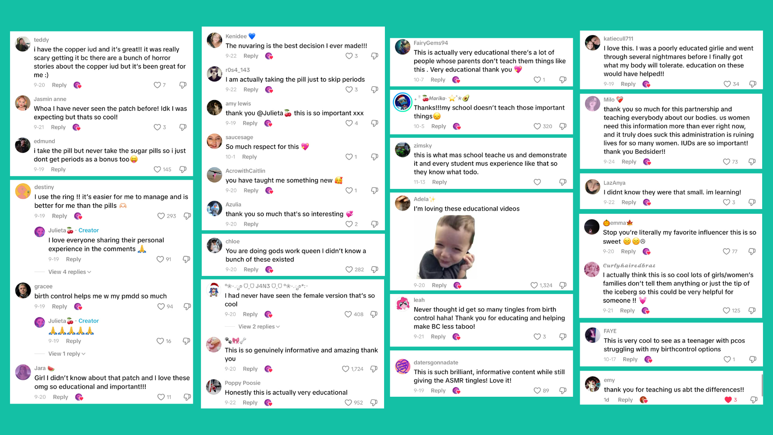773x435 pixels.
Task: Dislike FAYE's pcos comment
Action: 753,359
